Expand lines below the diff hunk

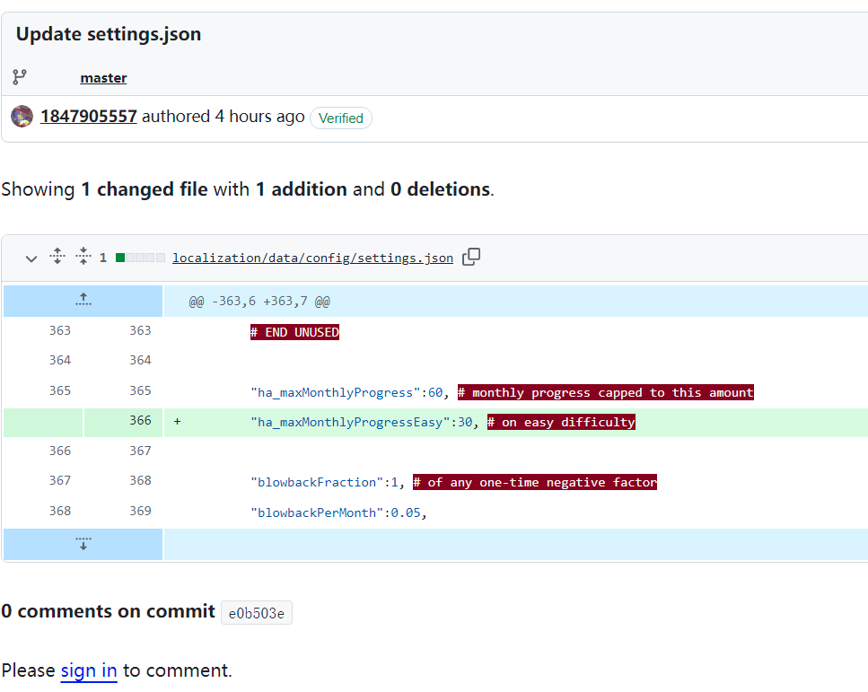pos(83,544)
